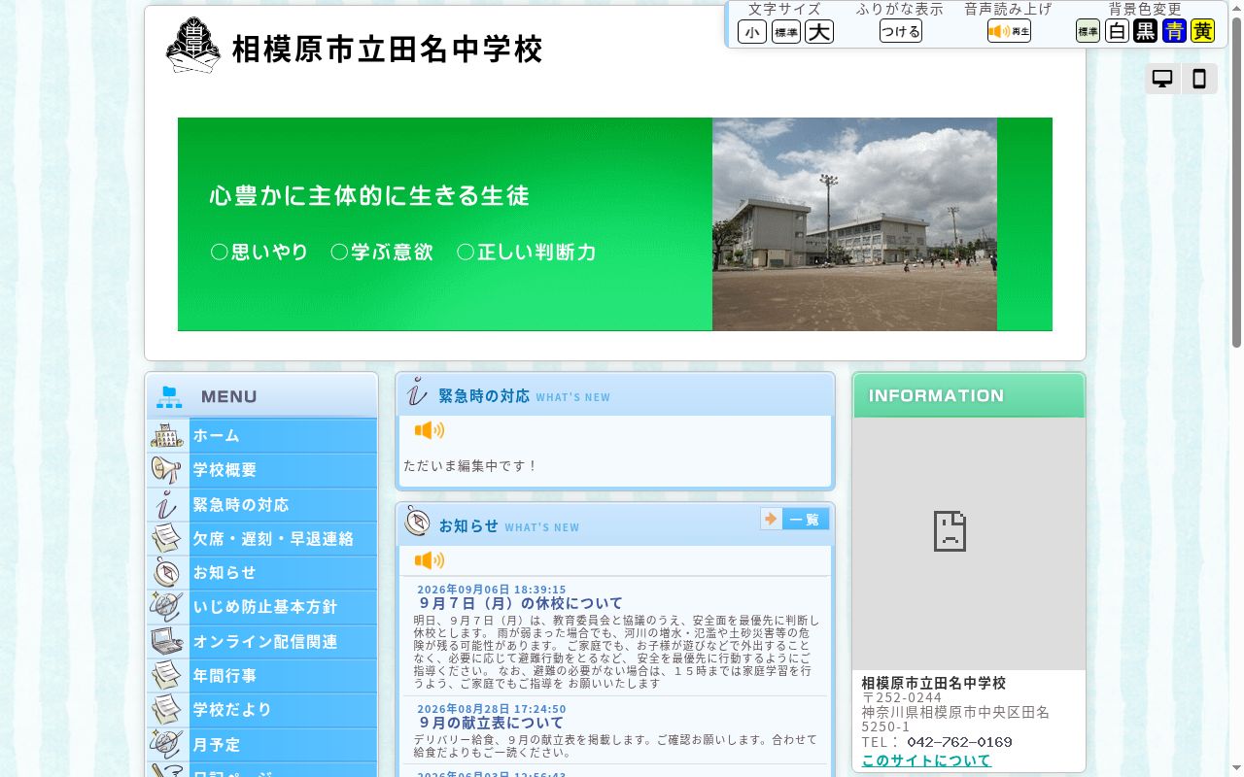Open the このサイトについて link
The height and width of the screenshot is (777, 1244).
[926, 760]
